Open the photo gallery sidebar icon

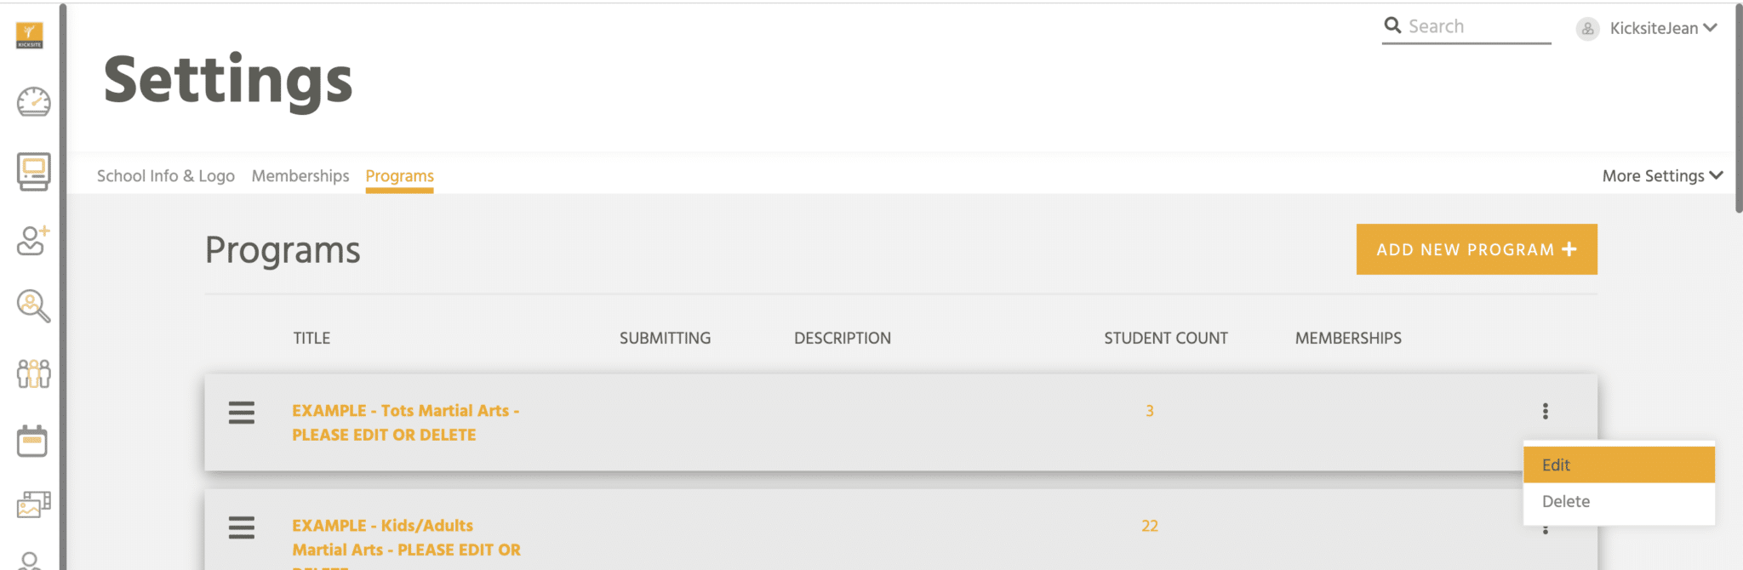coord(33,504)
